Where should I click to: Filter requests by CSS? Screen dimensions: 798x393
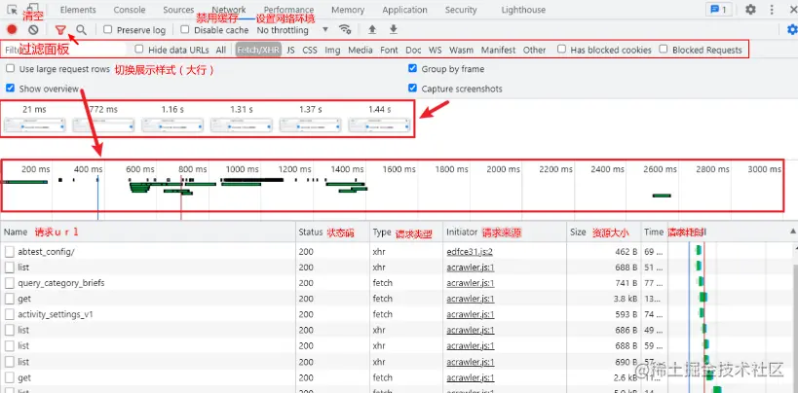pos(310,50)
